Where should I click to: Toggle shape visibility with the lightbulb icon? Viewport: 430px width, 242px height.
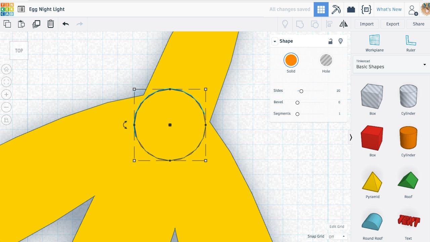coord(340,41)
